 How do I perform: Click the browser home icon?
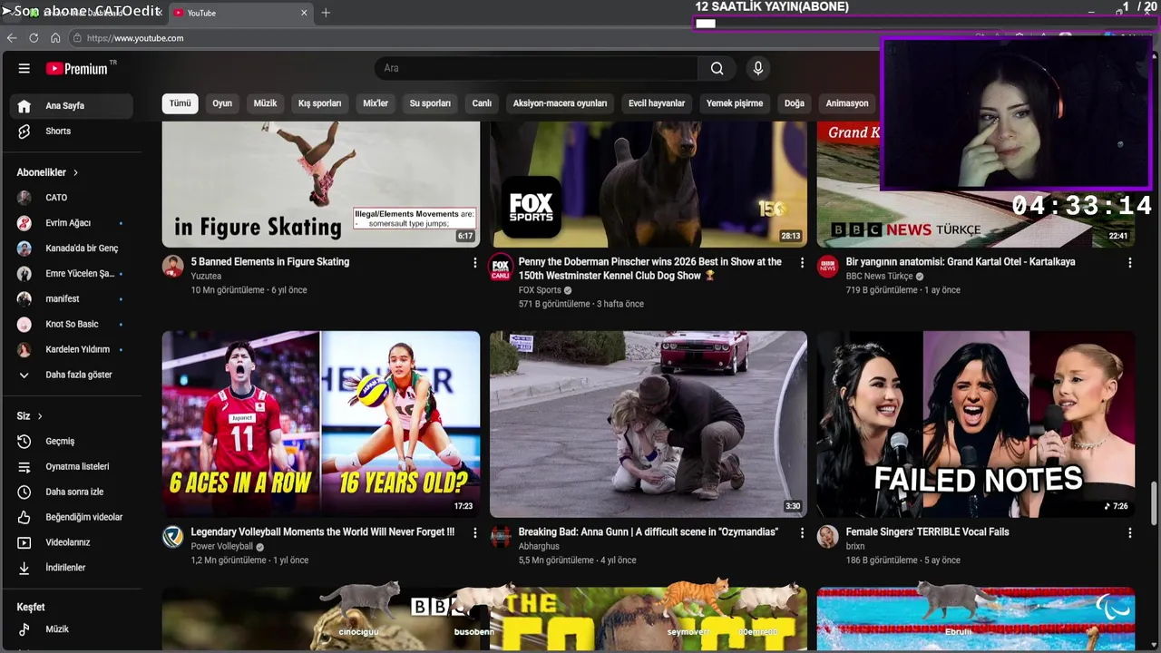55,38
